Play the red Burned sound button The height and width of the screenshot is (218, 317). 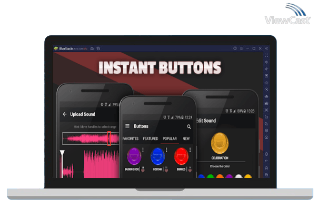[181, 156]
